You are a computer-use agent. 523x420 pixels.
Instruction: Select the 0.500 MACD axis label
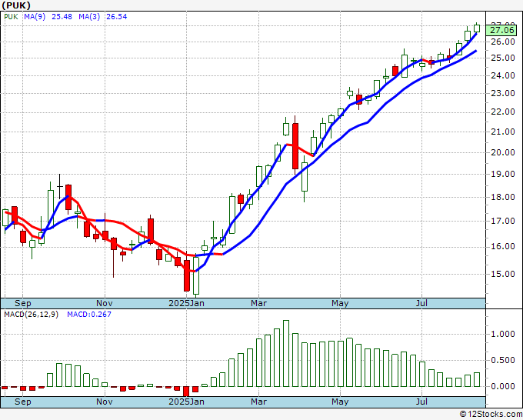pyautogui.click(x=503, y=360)
